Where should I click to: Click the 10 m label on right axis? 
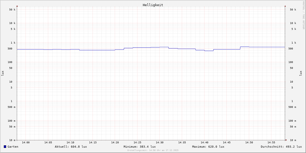(293, 140)
